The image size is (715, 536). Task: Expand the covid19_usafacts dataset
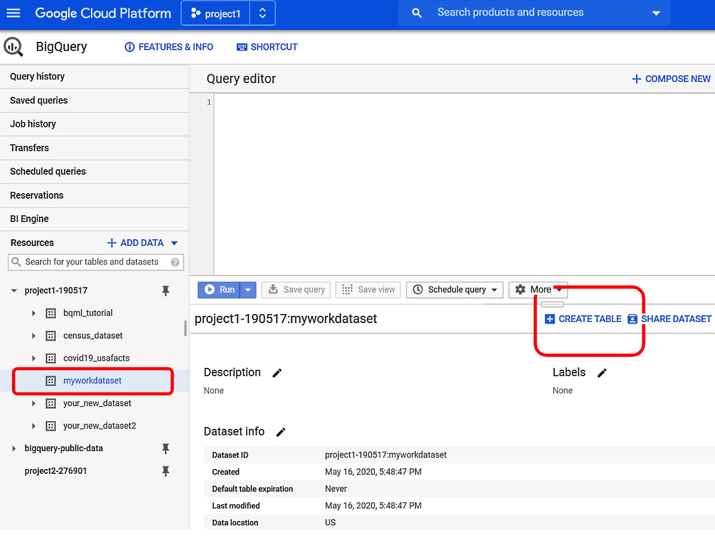pos(34,358)
